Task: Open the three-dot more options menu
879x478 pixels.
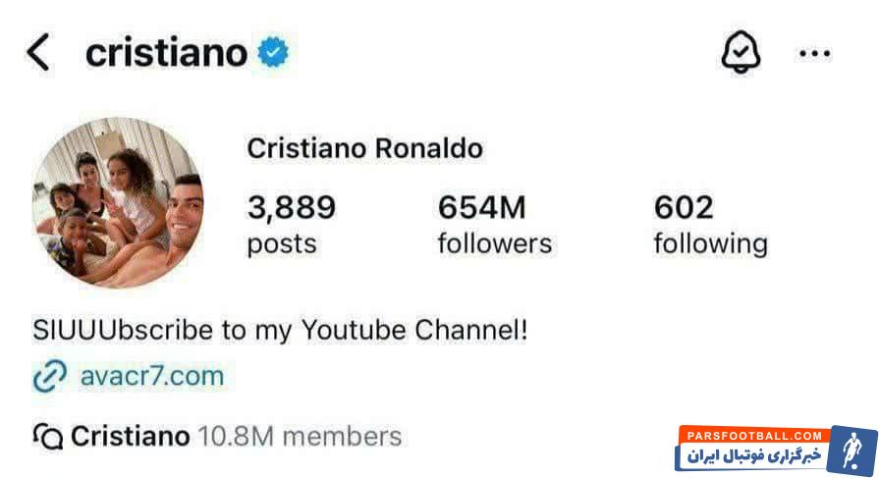Action: pyautogui.click(x=814, y=54)
